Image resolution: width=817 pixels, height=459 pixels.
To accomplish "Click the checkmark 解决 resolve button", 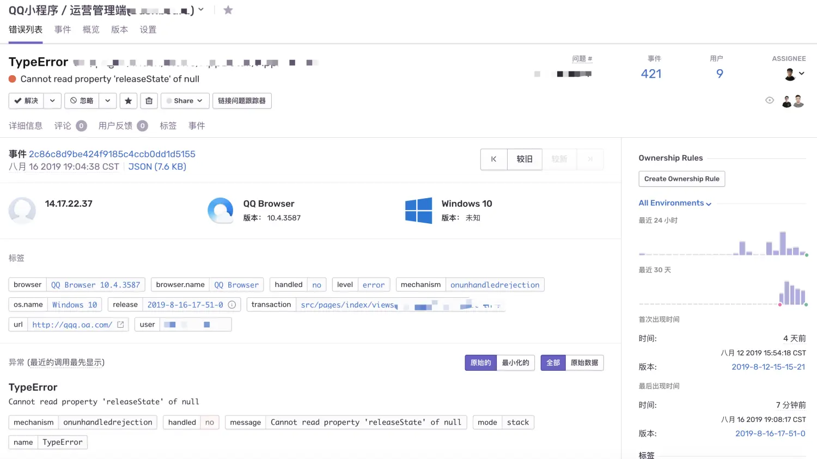I will click(26, 101).
